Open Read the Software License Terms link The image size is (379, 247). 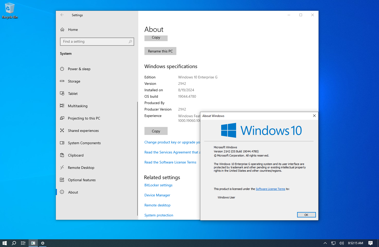point(170,162)
